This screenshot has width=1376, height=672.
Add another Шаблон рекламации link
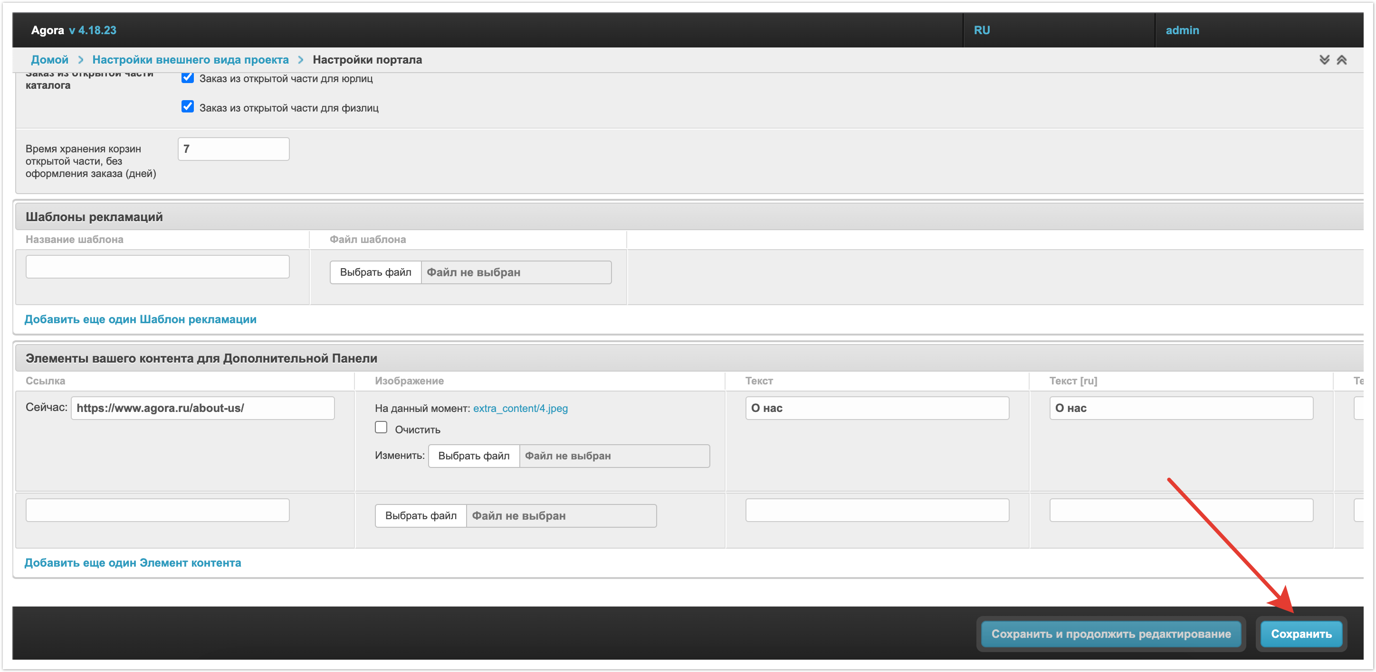click(141, 319)
